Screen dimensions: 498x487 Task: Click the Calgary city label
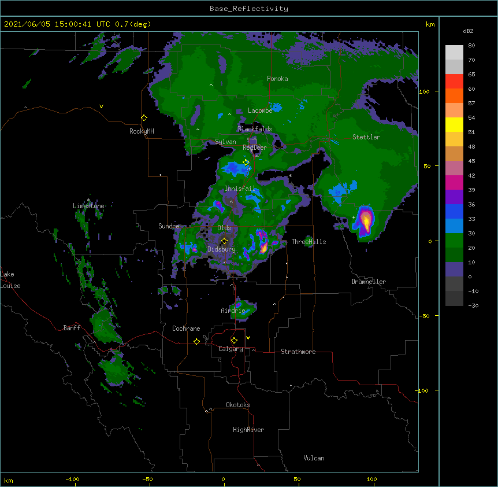[231, 349]
